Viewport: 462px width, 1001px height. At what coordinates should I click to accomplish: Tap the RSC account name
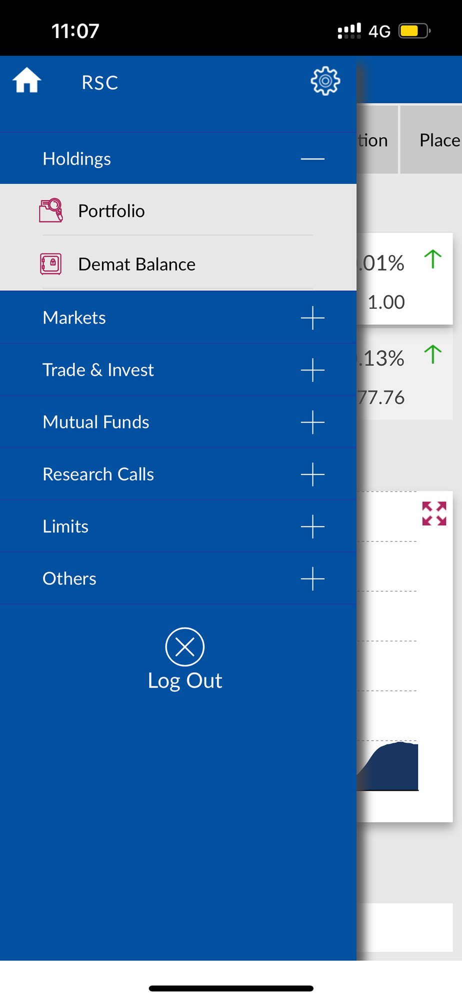click(x=100, y=83)
